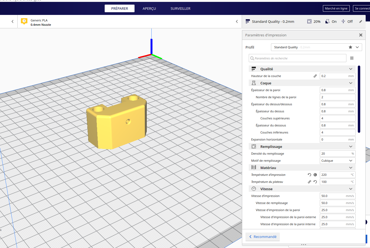Viewport: 370px width, 248px height.
Task: Click the support On icon in header
Action: coord(327,21)
